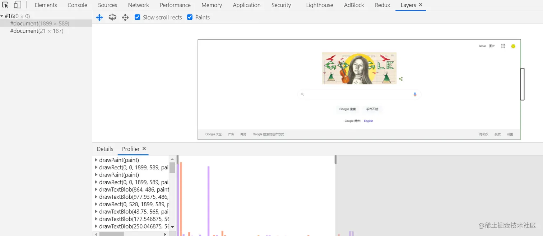
Task: Switch to the Sources tab
Action: point(107,5)
